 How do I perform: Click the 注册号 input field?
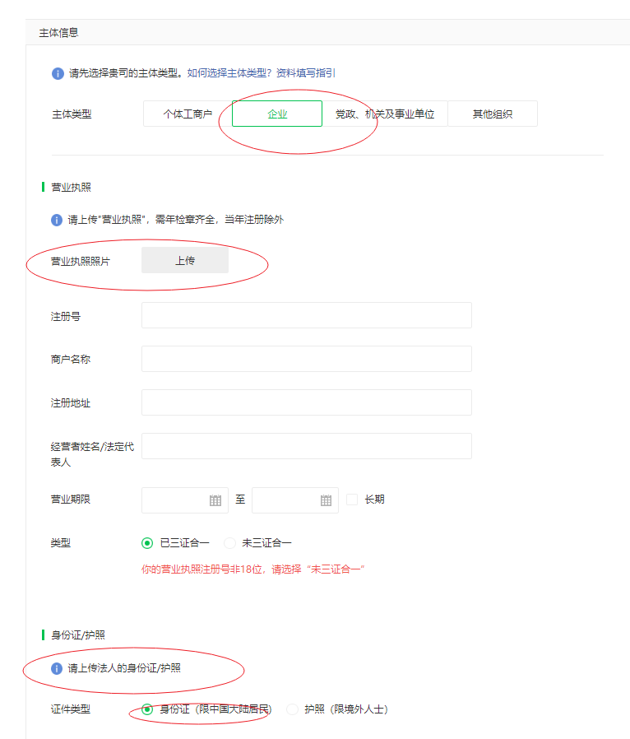(307, 315)
